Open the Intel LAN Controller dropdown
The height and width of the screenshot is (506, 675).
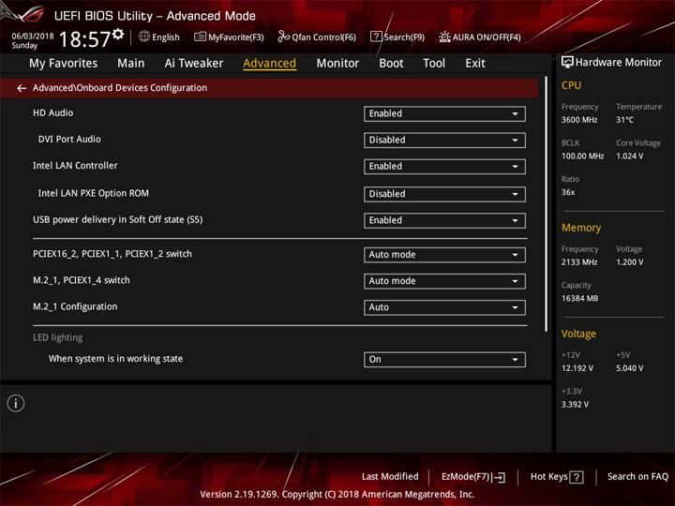pyautogui.click(x=444, y=167)
